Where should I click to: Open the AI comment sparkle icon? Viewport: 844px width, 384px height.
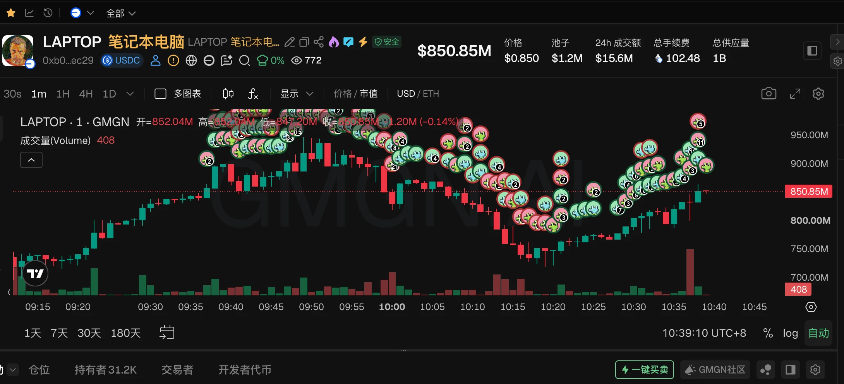click(226, 60)
